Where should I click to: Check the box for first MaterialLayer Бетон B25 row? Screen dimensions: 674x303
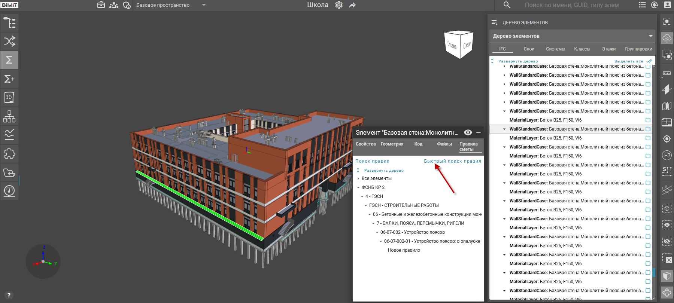pos(648,120)
